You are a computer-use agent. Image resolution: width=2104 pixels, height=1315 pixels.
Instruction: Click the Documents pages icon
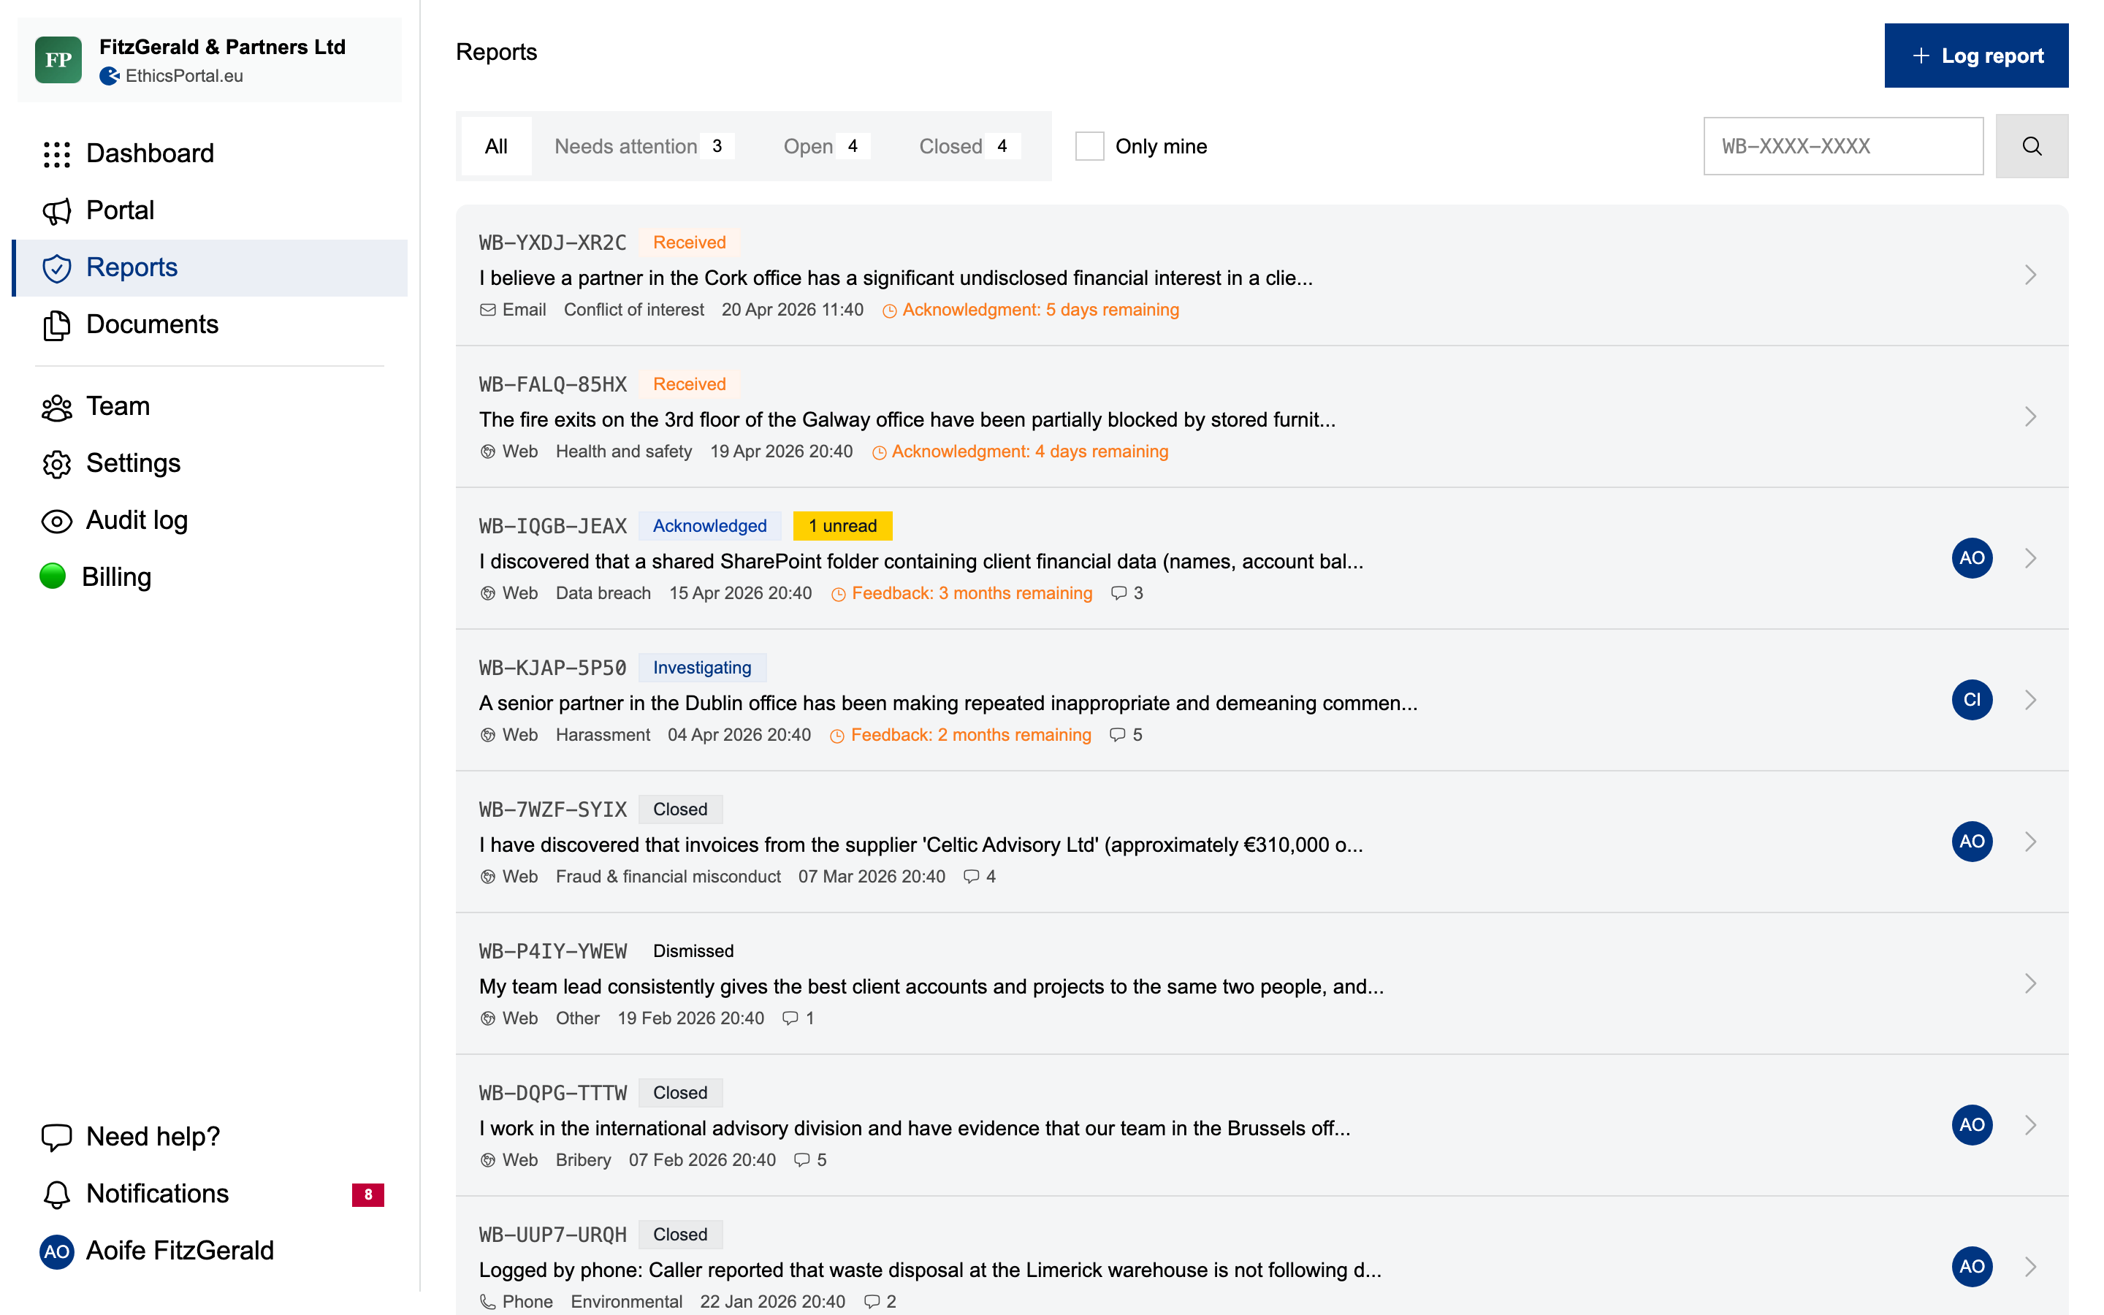tap(56, 324)
